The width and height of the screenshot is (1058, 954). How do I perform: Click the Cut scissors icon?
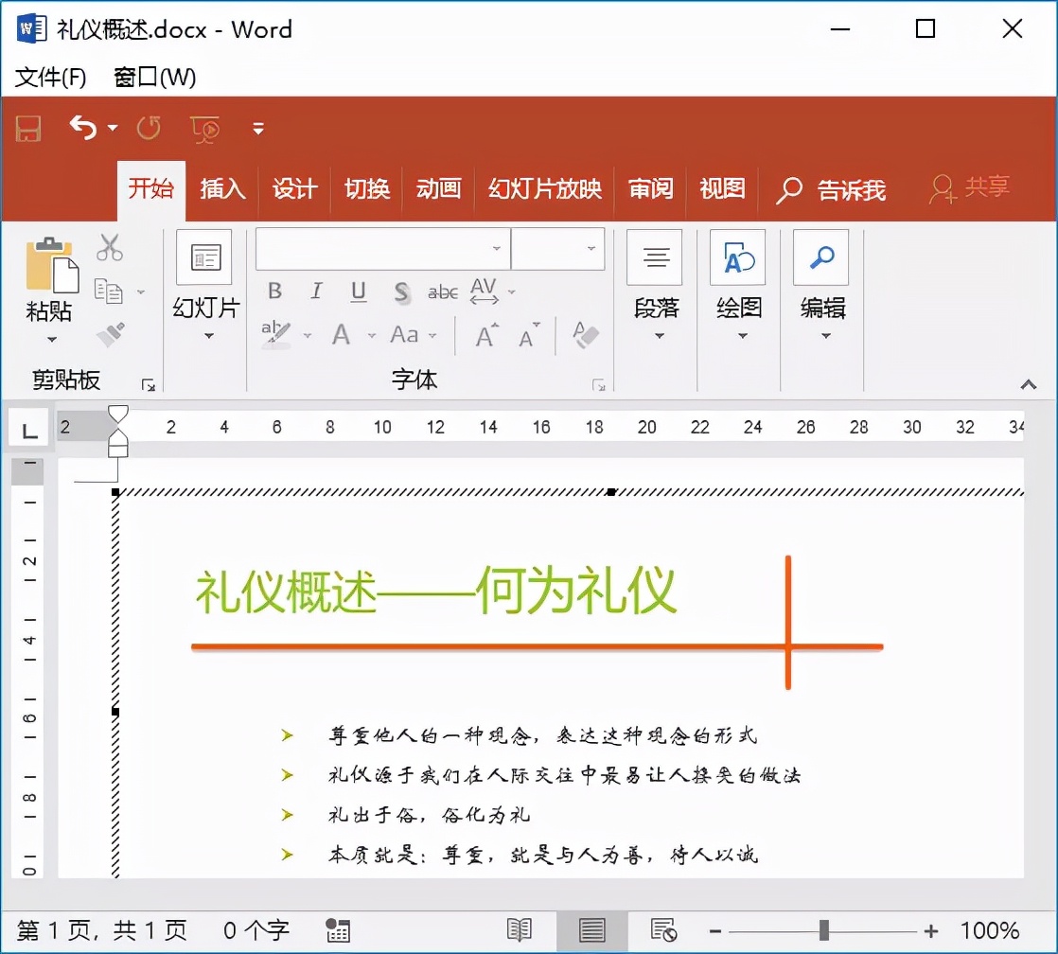110,247
